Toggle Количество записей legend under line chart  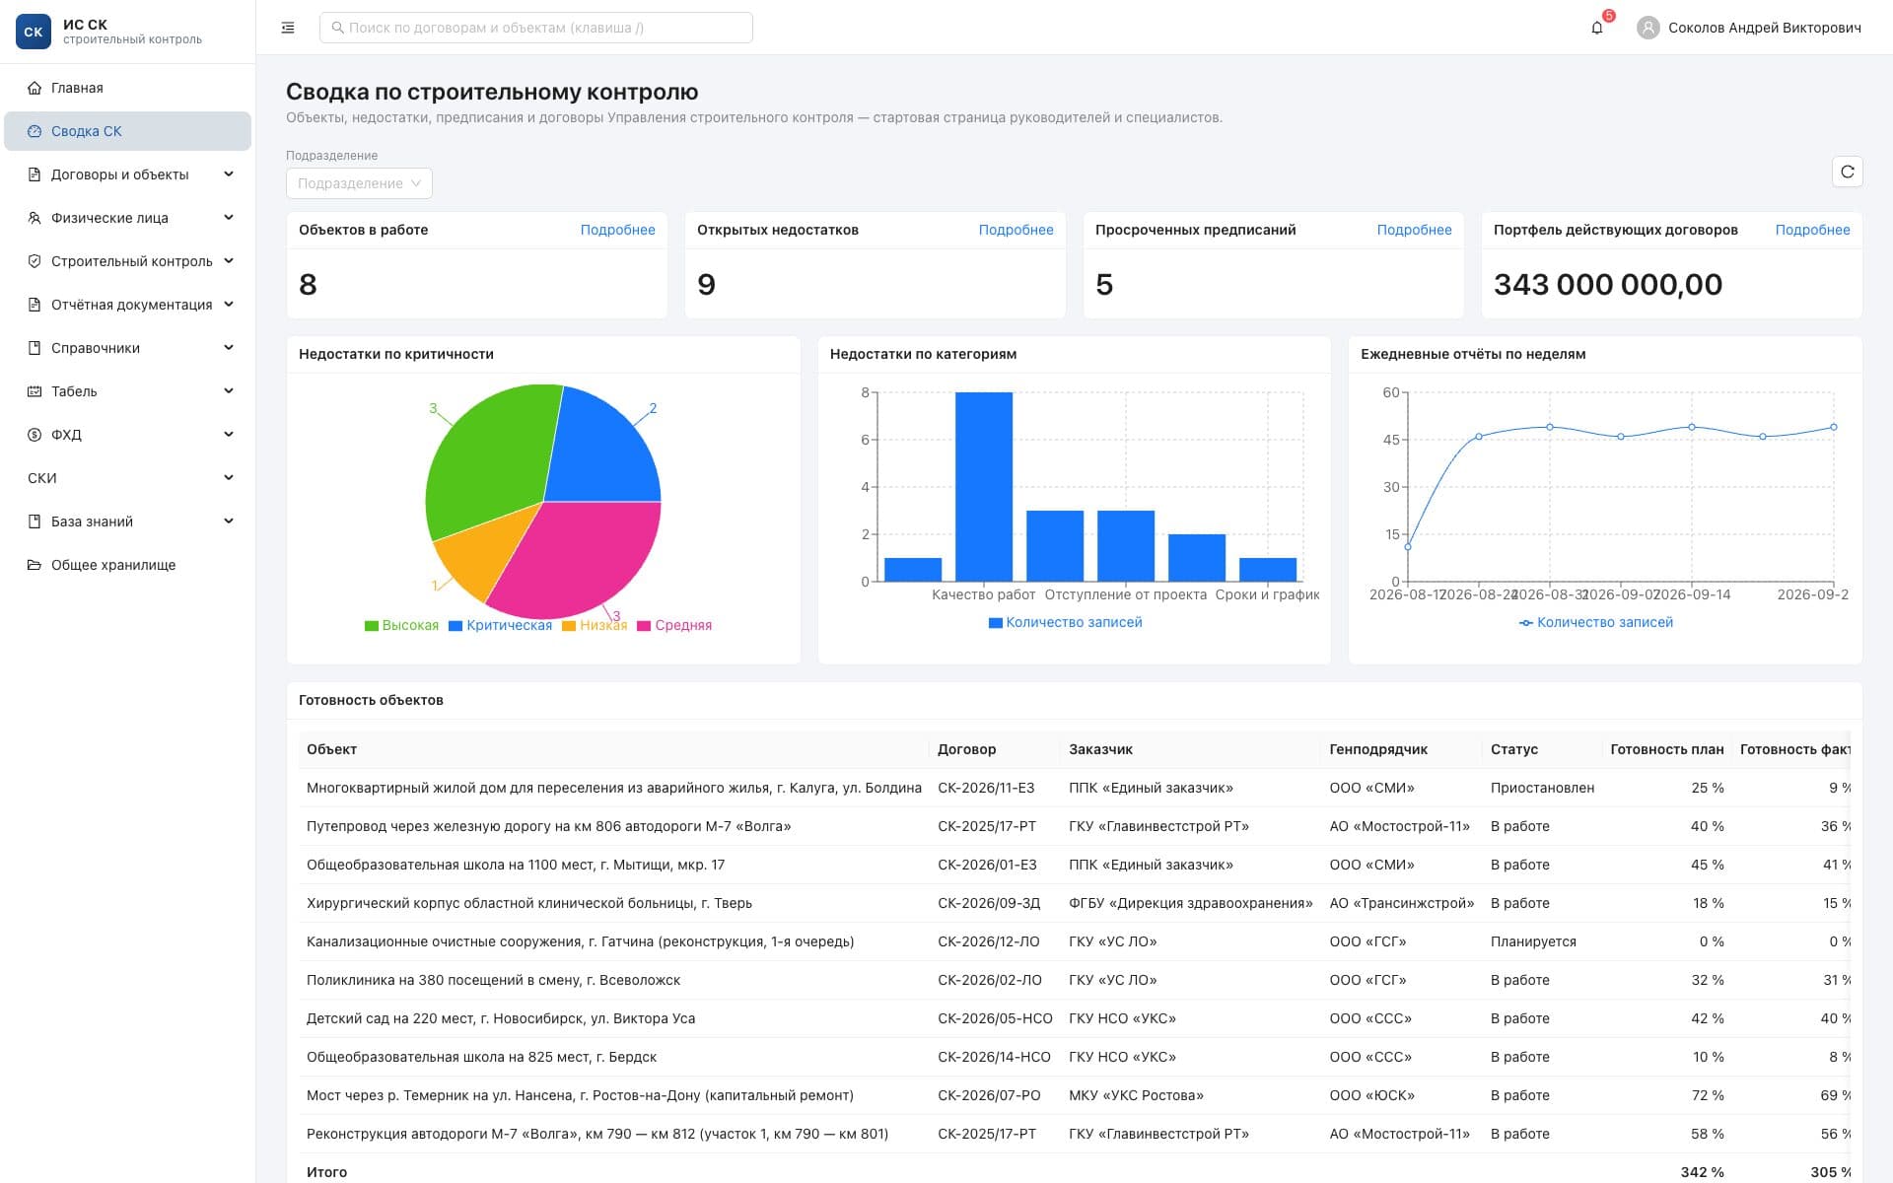1596,623
